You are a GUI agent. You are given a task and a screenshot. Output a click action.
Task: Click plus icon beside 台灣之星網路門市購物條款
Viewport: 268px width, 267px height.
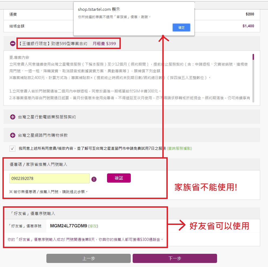pyautogui.click(x=13, y=135)
